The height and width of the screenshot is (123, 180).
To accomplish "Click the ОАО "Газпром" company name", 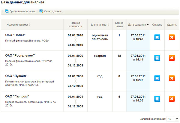I will [x=18, y=96].
